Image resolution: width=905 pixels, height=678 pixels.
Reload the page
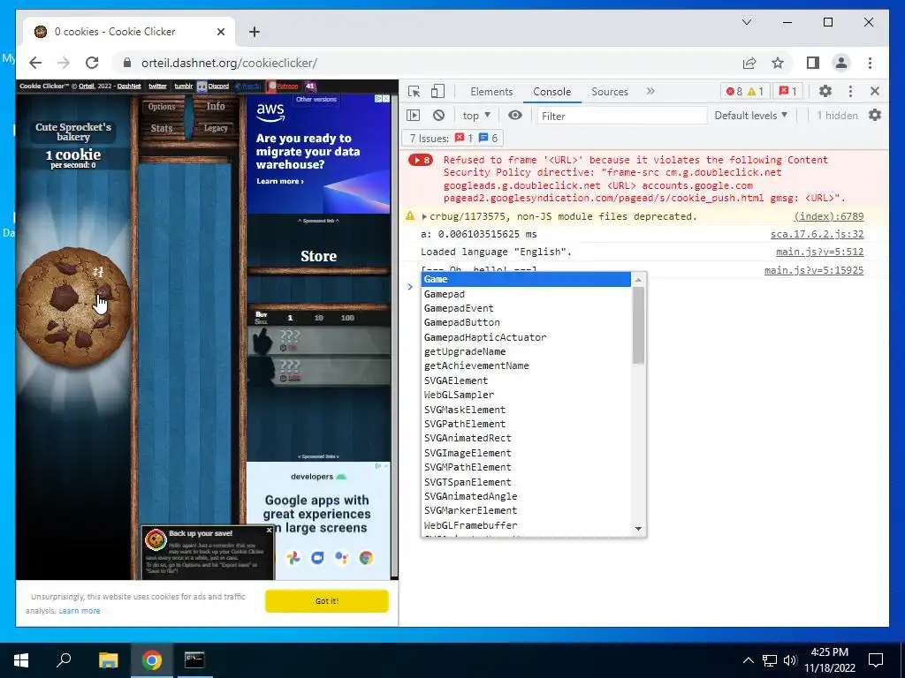point(92,63)
